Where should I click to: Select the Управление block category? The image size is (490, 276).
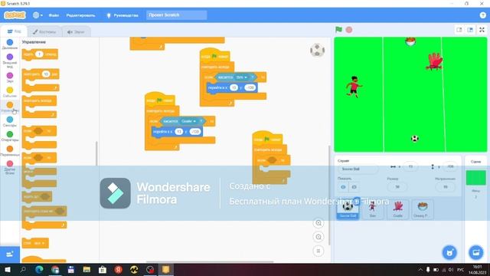(10, 107)
